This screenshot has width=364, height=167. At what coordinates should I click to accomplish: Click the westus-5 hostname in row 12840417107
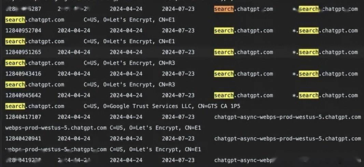point(287,117)
